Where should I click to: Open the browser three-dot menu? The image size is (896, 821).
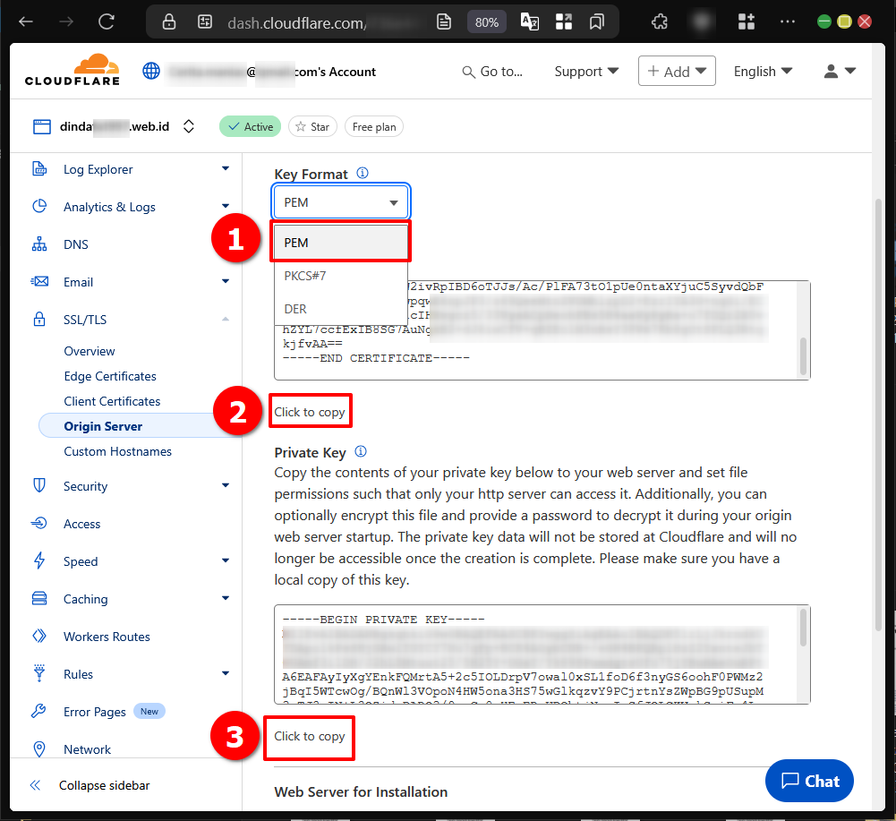click(x=788, y=21)
